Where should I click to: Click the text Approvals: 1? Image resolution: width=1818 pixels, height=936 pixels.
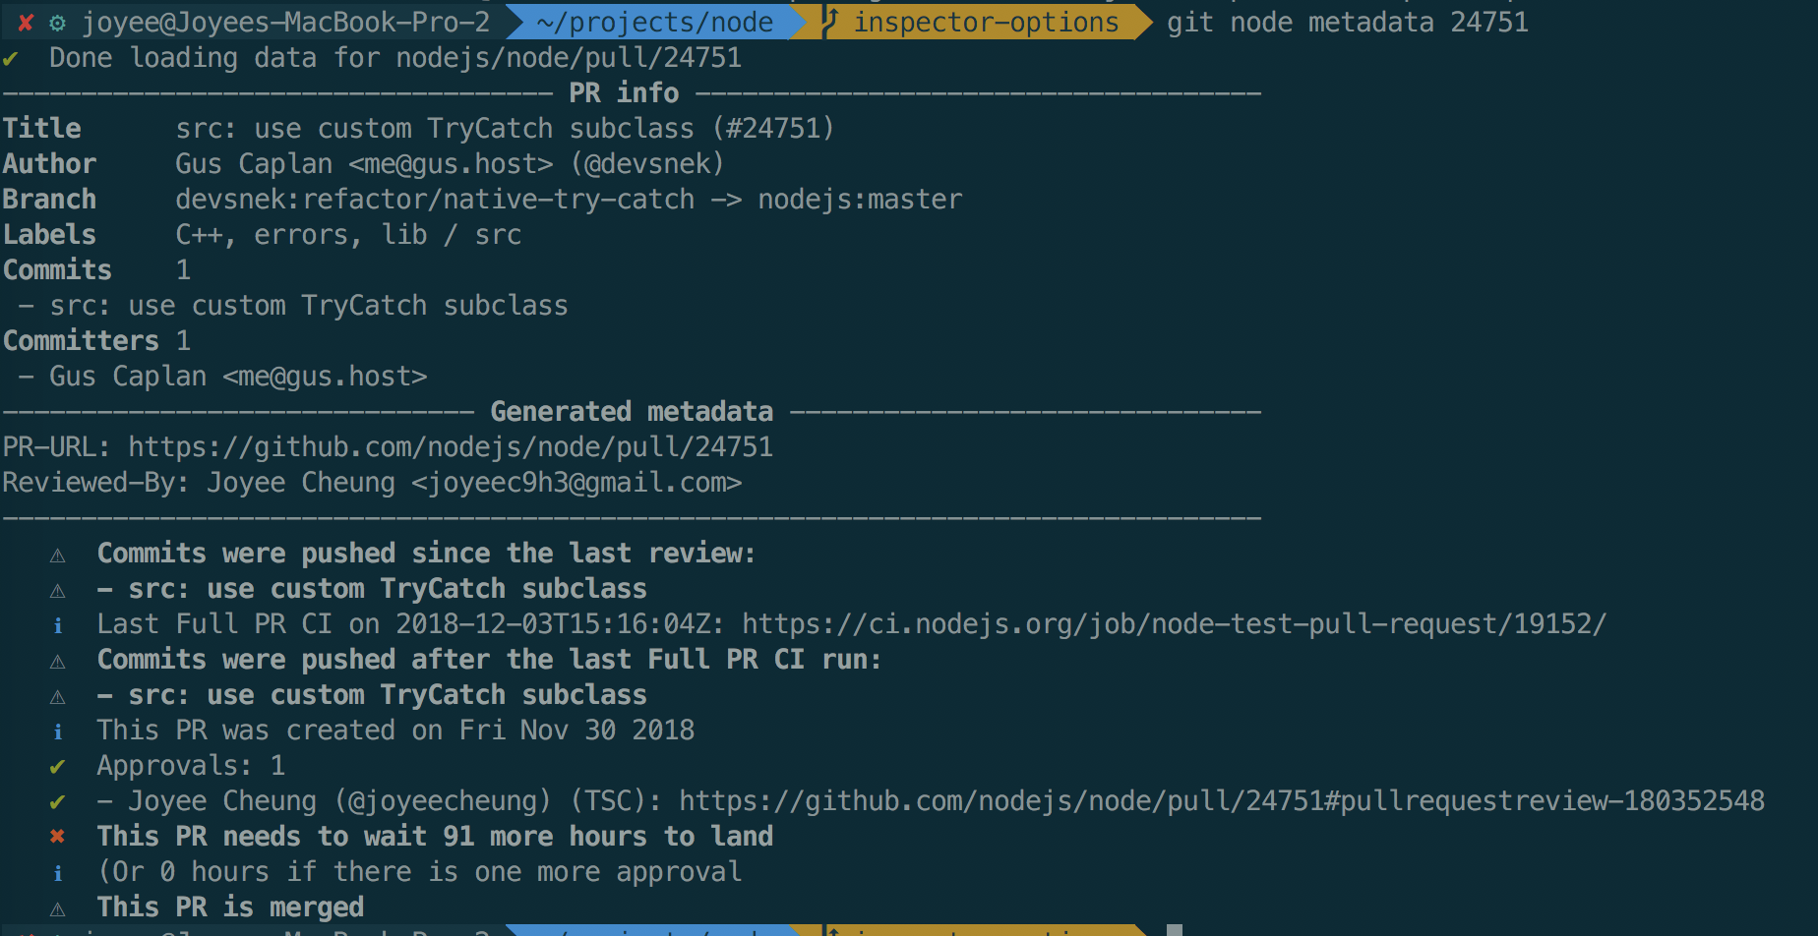(191, 765)
